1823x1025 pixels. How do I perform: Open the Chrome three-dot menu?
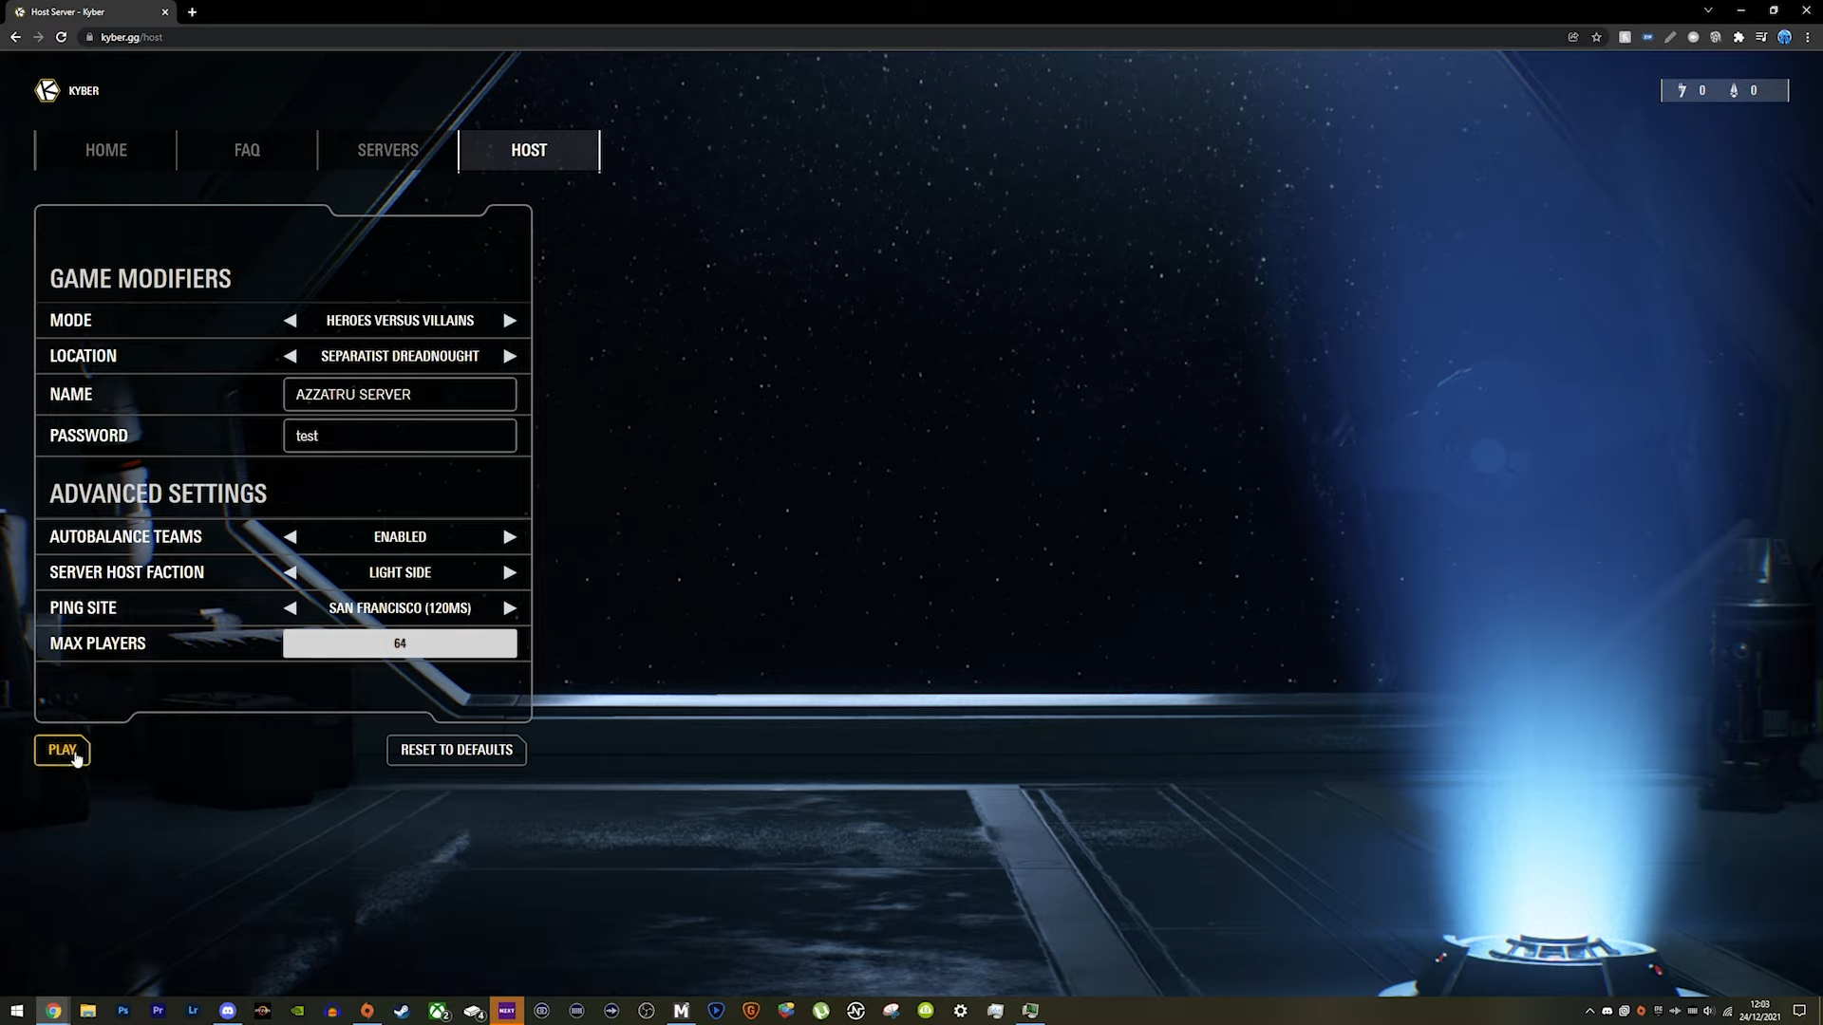click(1809, 37)
